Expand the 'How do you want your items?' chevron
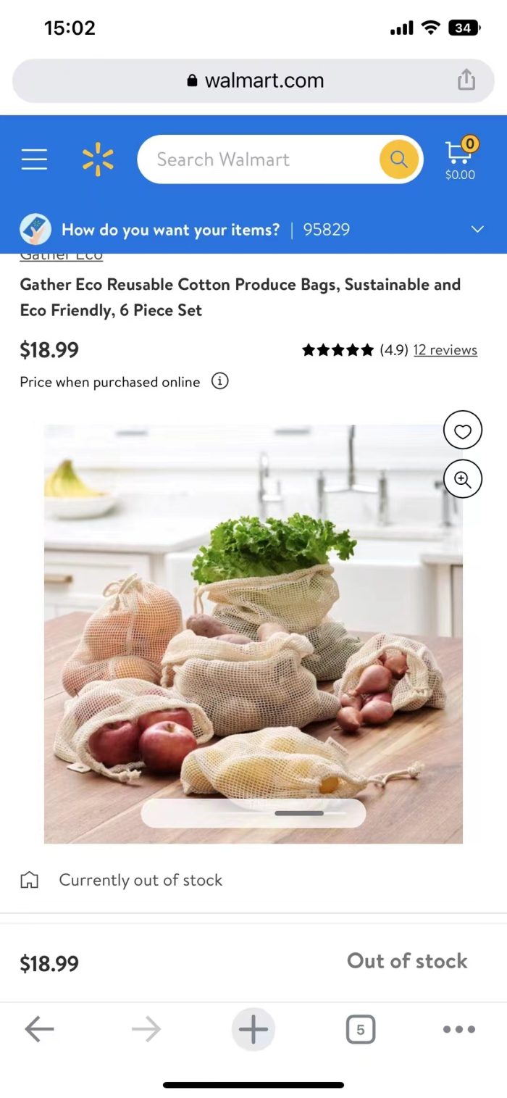507x1098 pixels. coord(477,230)
